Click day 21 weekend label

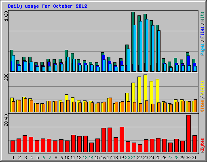[x=133, y=158]
